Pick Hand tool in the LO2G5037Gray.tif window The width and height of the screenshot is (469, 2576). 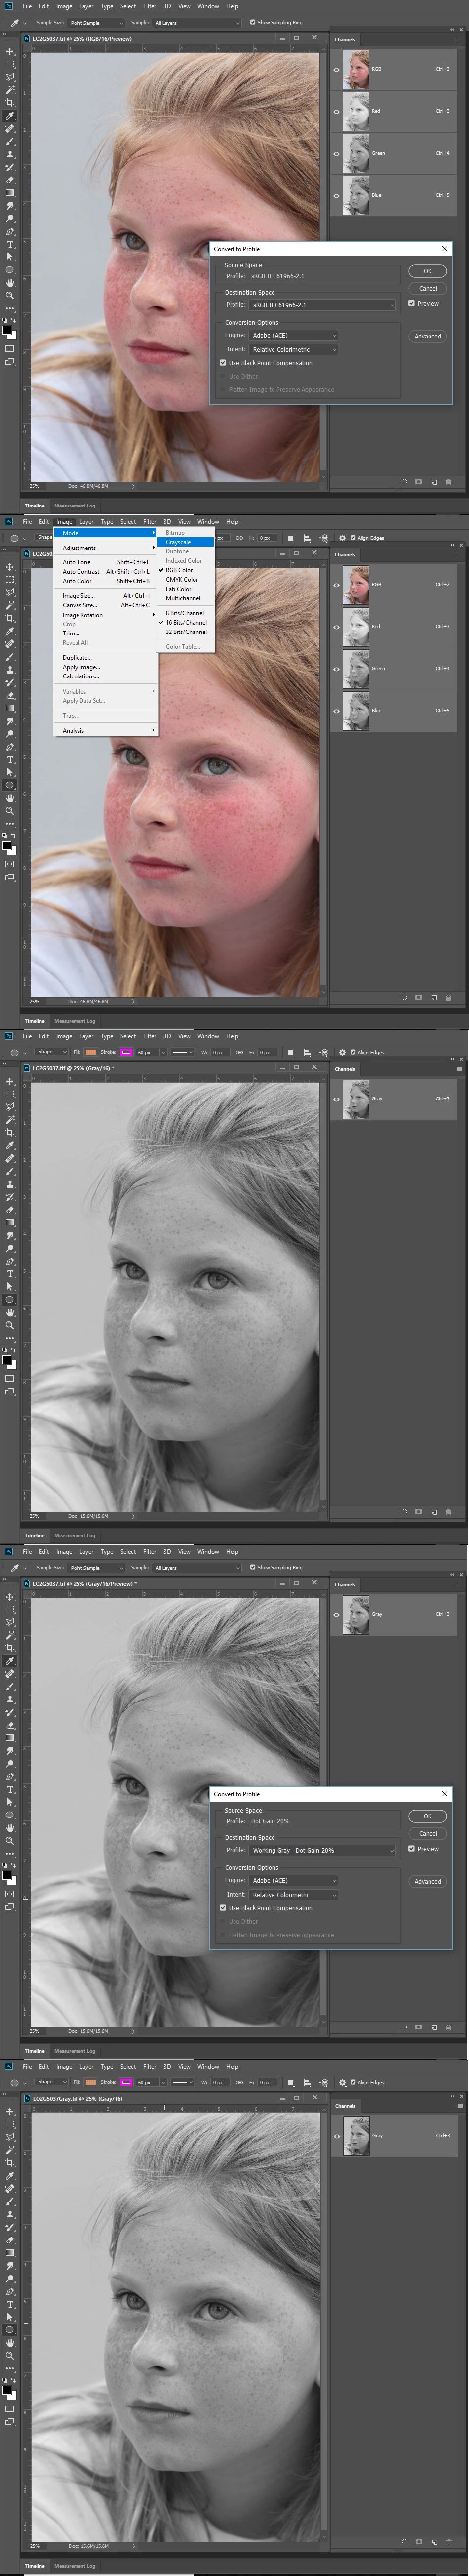click(x=10, y=2343)
